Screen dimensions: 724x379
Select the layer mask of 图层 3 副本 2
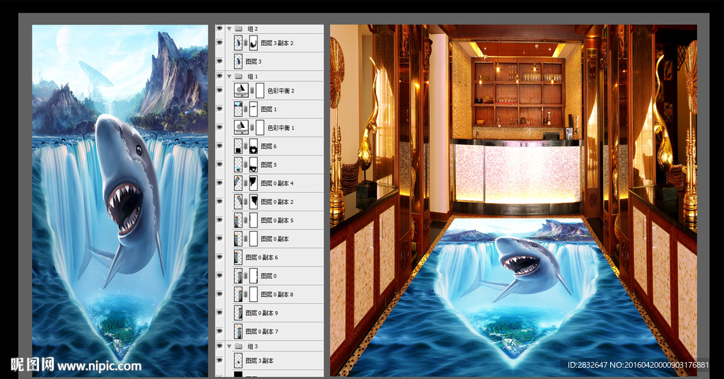pos(254,43)
